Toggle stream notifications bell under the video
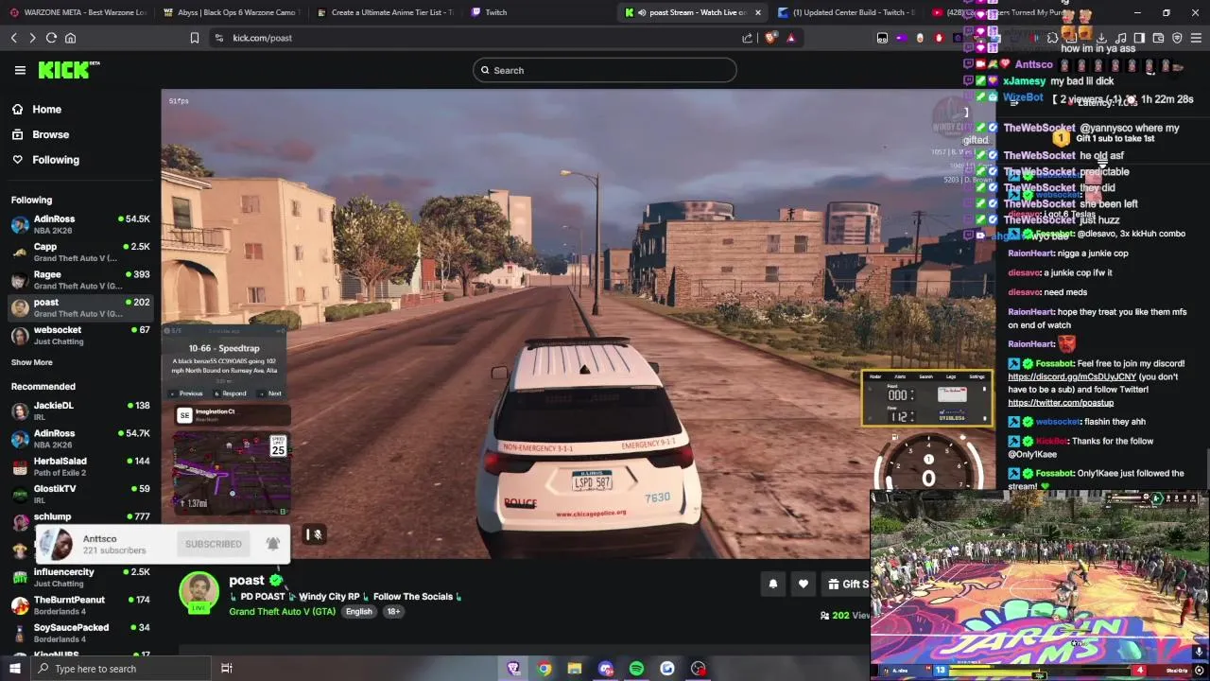1210x681 pixels. tap(772, 584)
